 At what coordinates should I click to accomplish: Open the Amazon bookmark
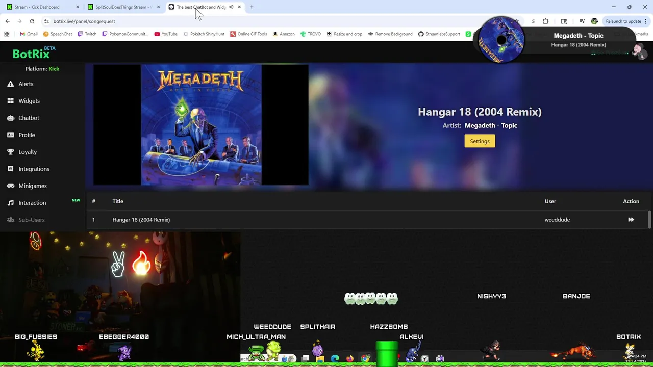[x=284, y=34]
